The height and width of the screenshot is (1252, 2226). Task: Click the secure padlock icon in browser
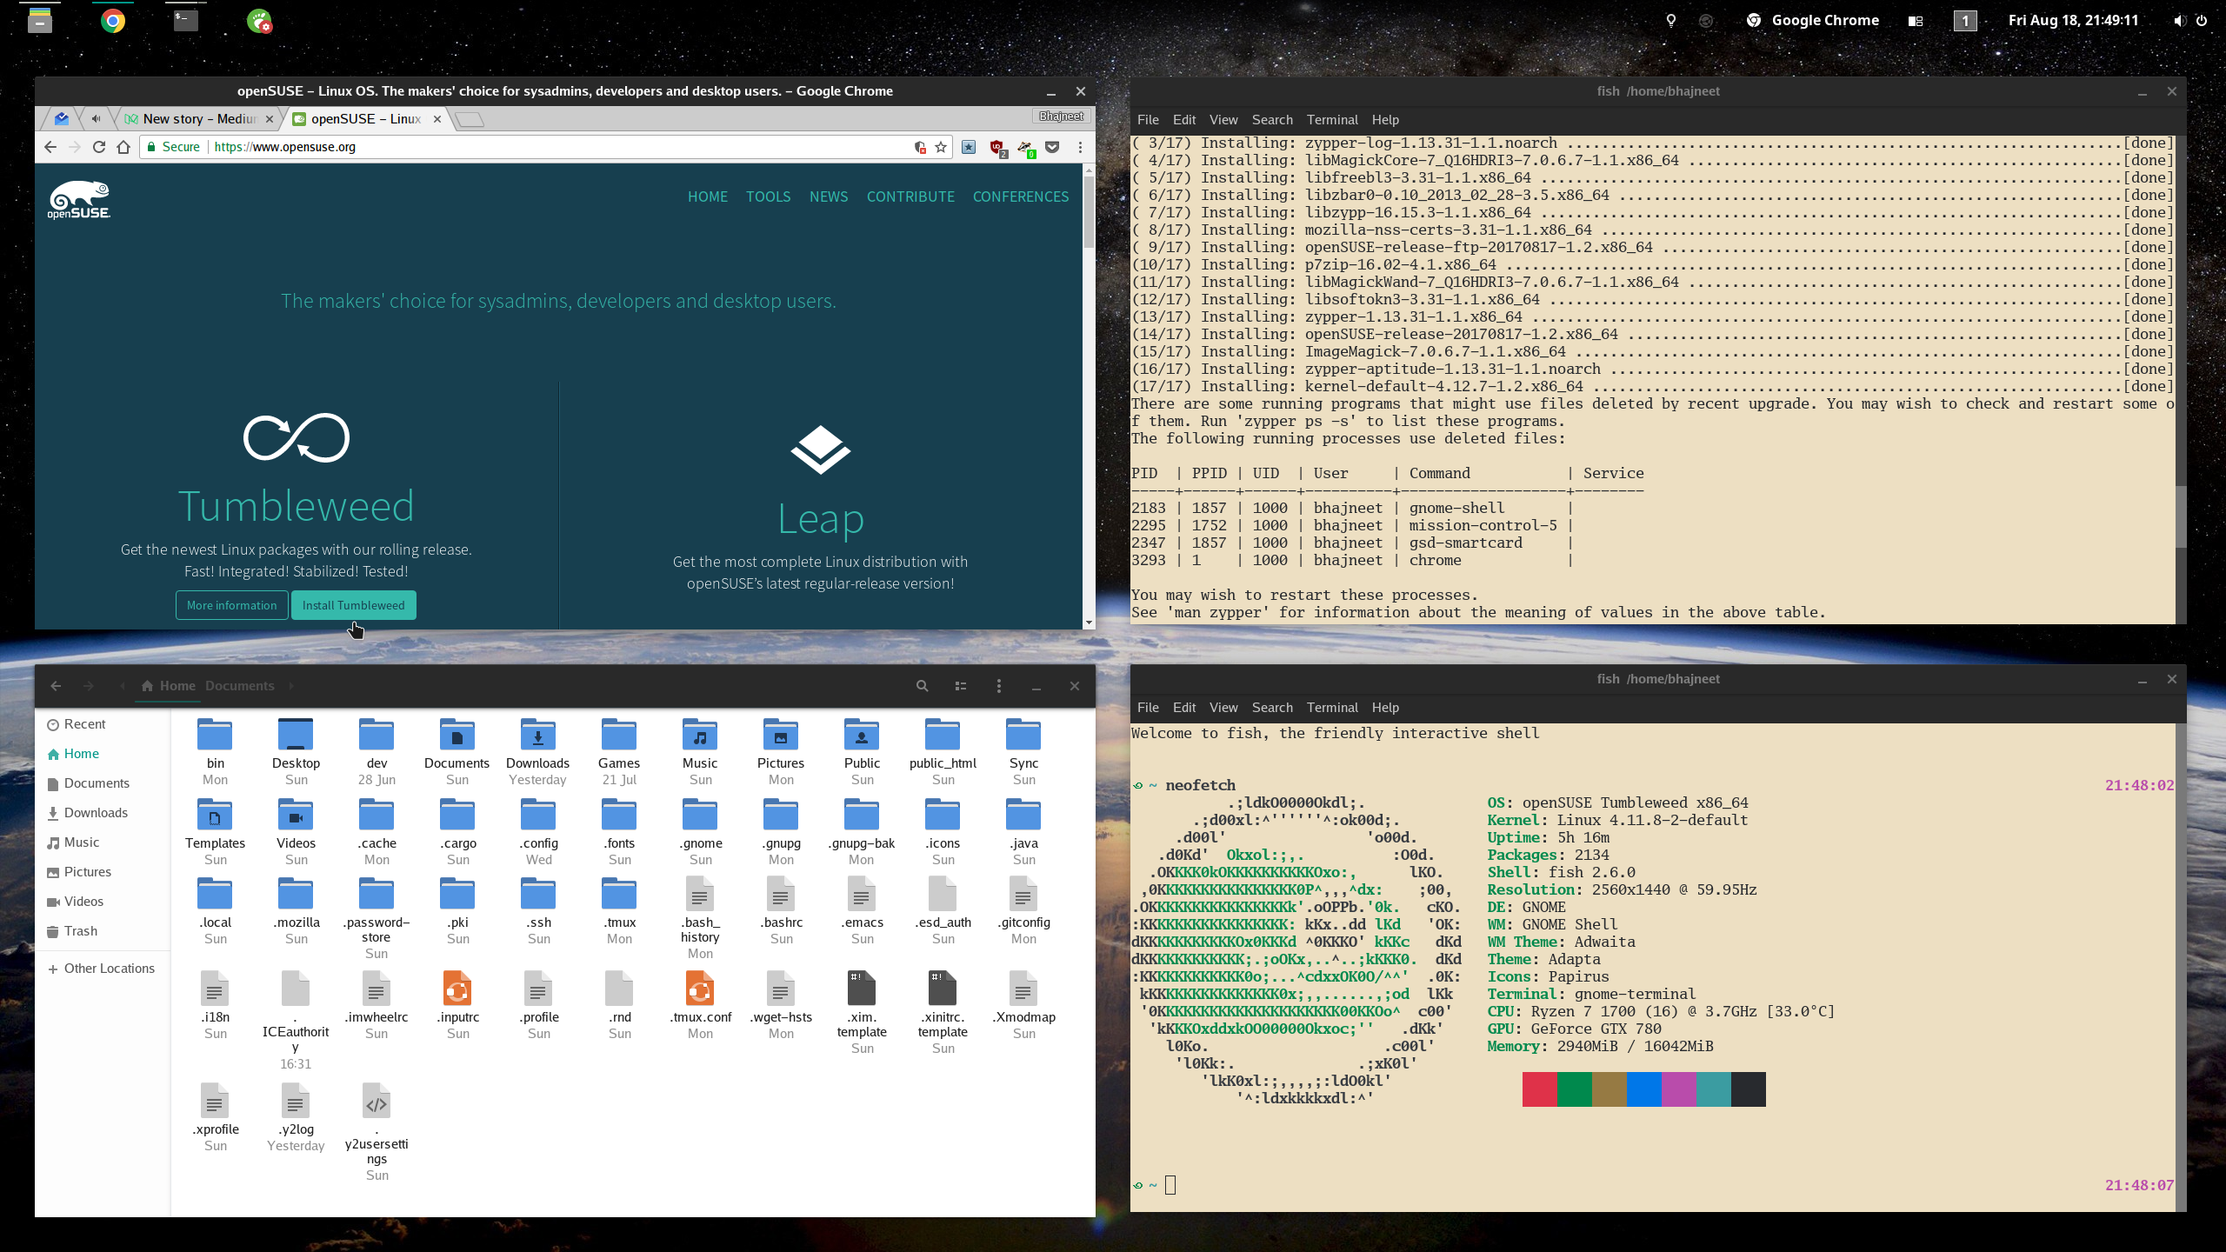153,147
